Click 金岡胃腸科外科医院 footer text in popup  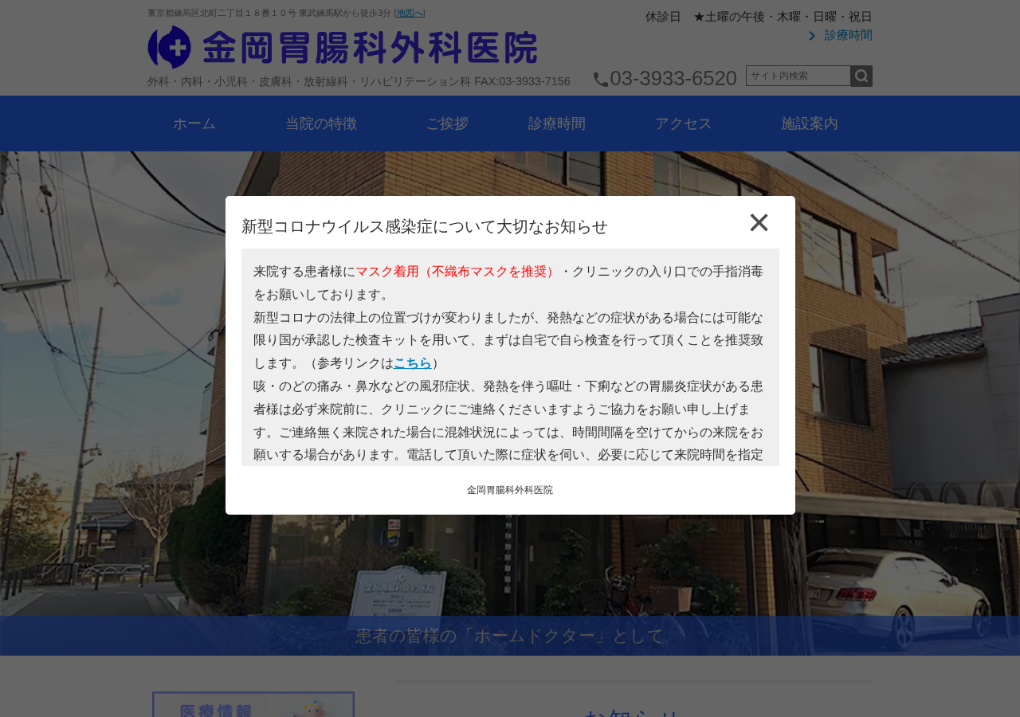pos(510,490)
